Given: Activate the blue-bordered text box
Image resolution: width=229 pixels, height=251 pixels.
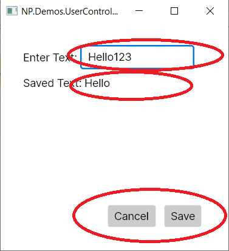Looking at the screenshot, I should [137, 57].
